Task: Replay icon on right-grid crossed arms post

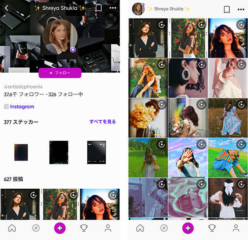Action: point(162,25)
